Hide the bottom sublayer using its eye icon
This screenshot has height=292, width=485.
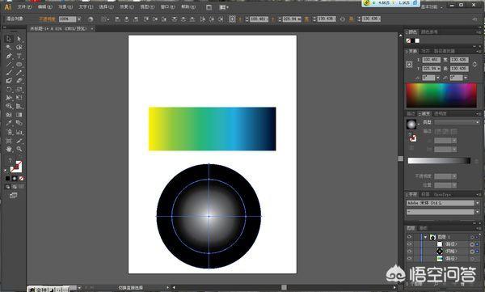point(409,258)
